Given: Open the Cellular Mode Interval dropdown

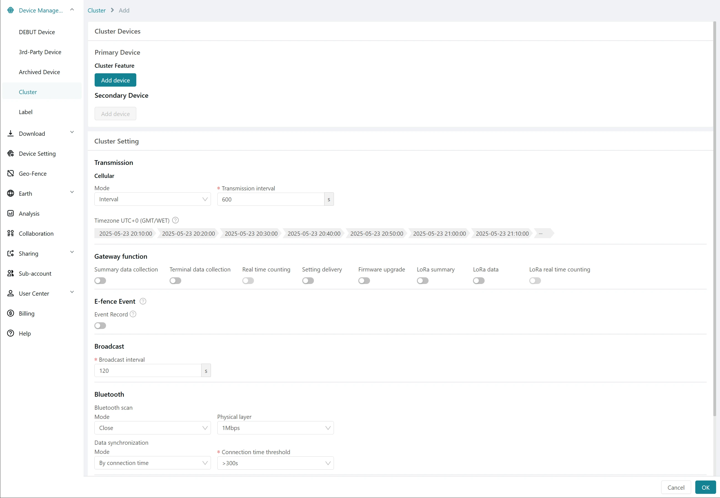Looking at the screenshot, I should coord(152,199).
